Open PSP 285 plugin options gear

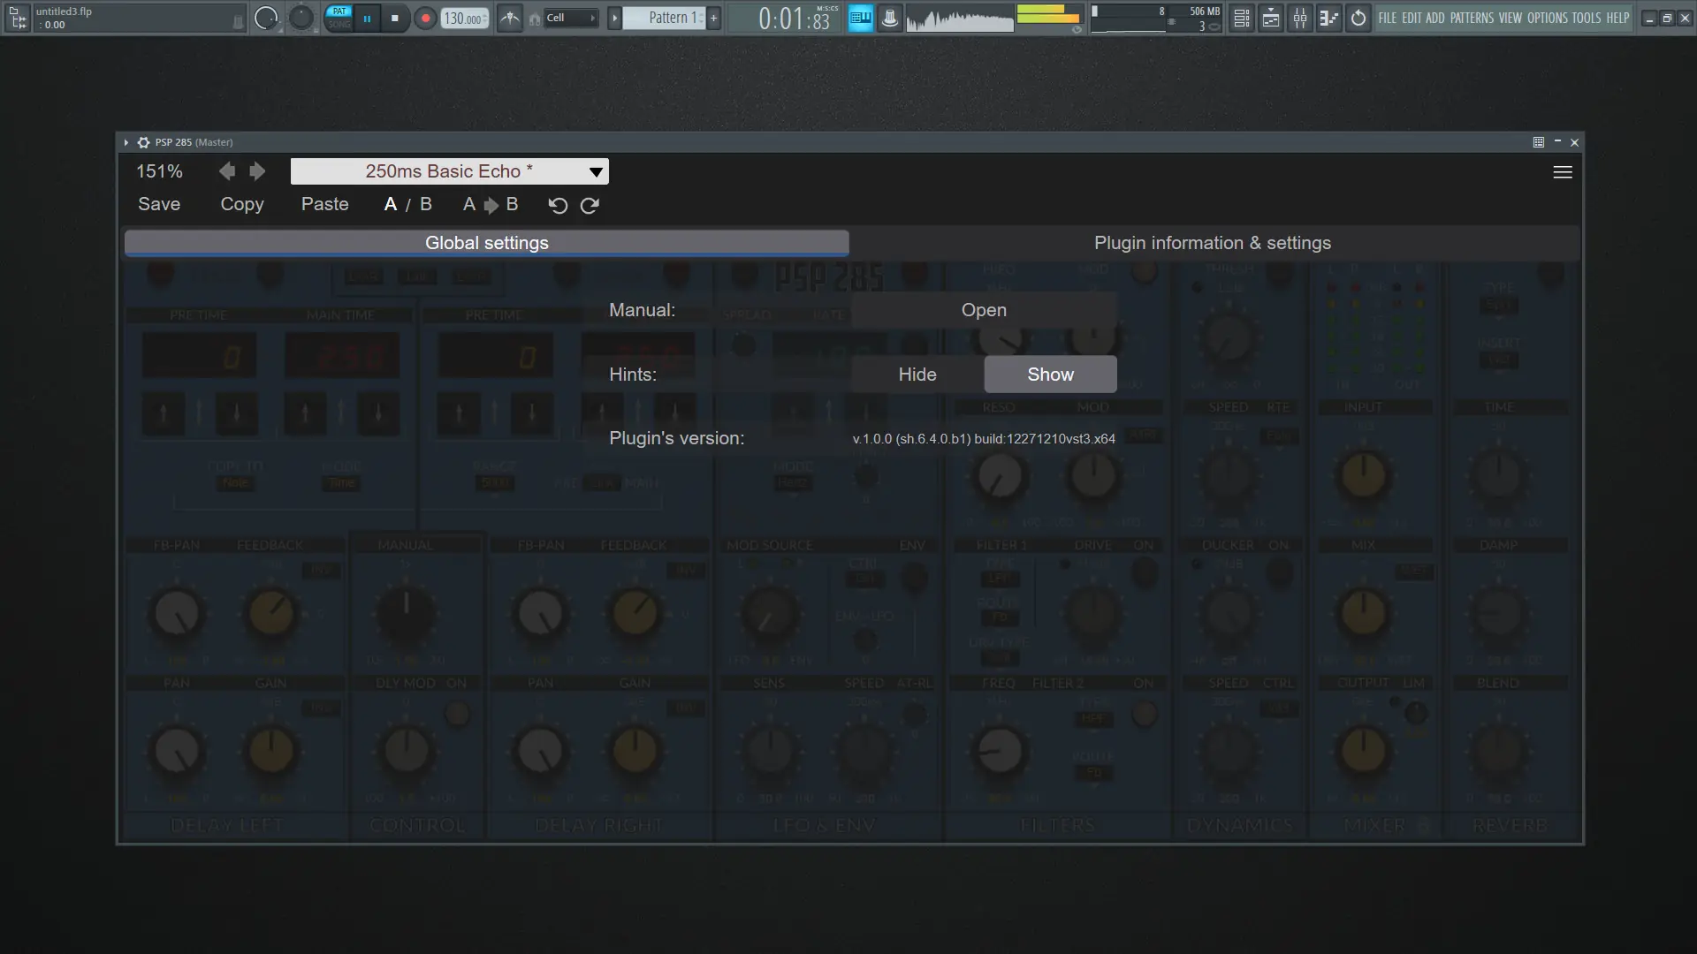(x=143, y=142)
